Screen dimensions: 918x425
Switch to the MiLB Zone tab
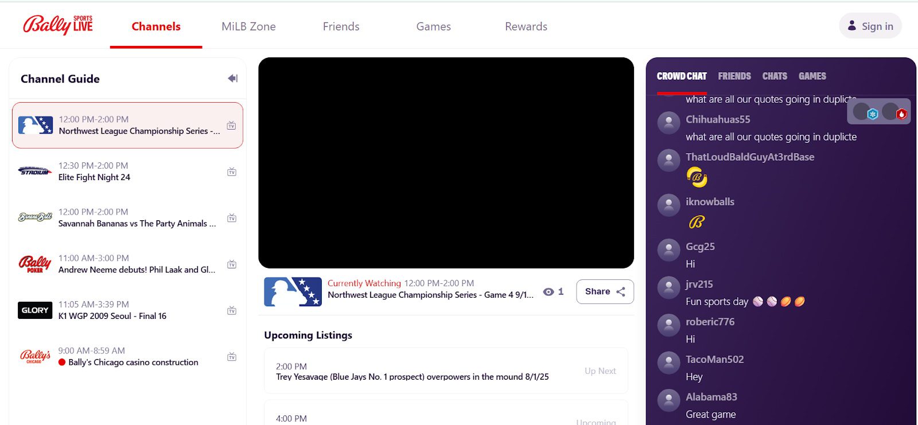click(x=248, y=26)
